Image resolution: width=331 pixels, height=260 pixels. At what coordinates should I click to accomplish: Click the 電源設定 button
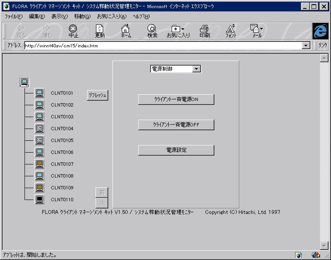coord(176,150)
